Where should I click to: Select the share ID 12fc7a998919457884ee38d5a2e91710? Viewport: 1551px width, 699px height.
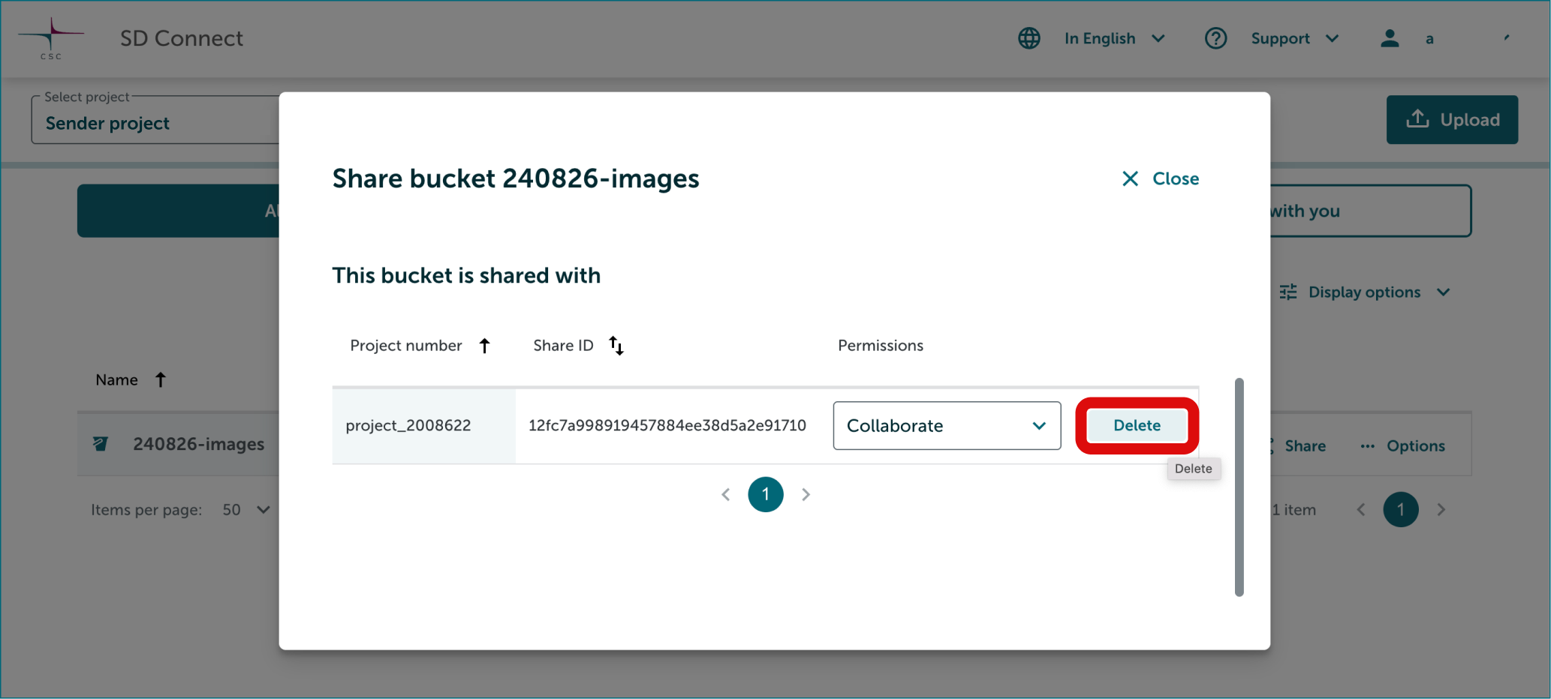point(667,425)
